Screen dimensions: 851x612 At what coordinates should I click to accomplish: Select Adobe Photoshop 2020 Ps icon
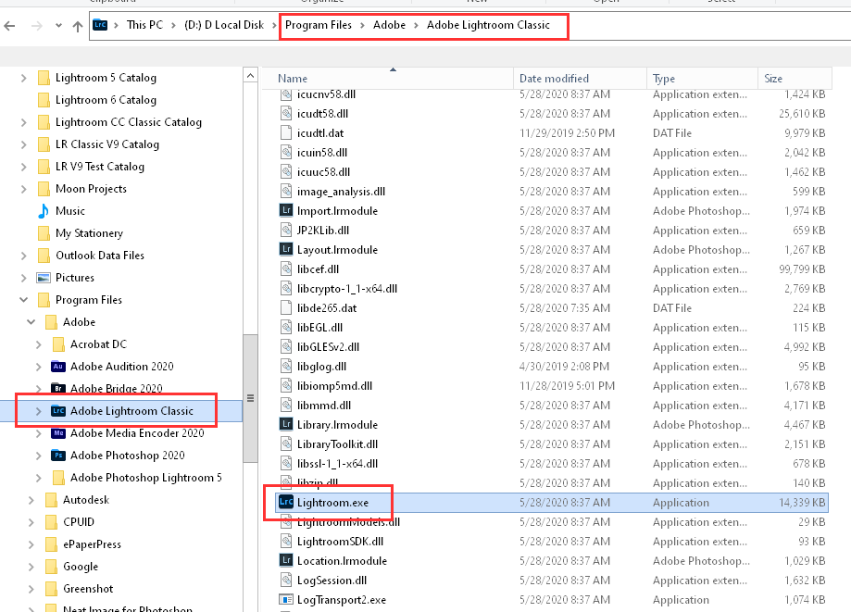pos(58,456)
